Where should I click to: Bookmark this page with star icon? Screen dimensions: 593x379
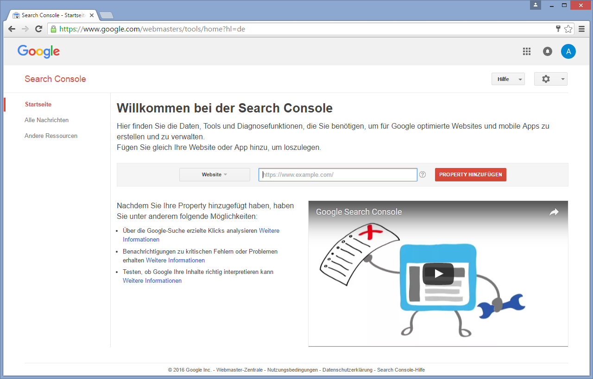568,29
